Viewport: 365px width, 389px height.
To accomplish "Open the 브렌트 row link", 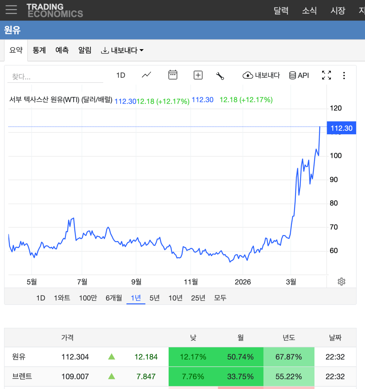I will click(x=22, y=376).
